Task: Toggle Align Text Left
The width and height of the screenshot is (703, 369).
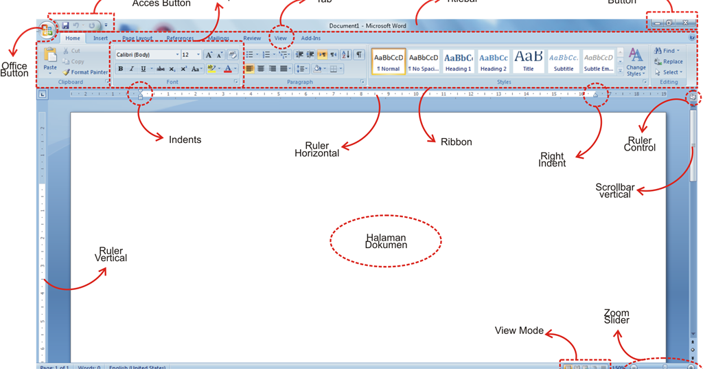Action: pyautogui.click(x=250, y=69)
